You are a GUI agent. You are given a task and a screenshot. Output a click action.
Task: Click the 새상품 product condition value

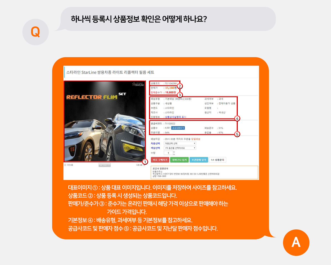(168, 104)
